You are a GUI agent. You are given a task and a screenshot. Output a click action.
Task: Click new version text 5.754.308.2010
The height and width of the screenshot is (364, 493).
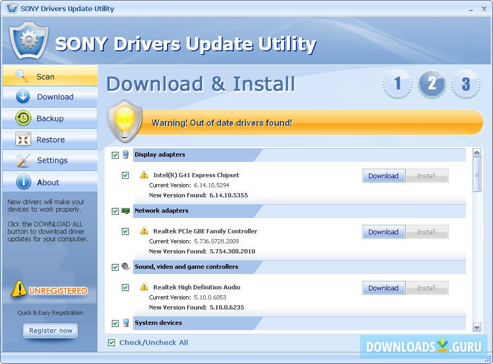232,251
